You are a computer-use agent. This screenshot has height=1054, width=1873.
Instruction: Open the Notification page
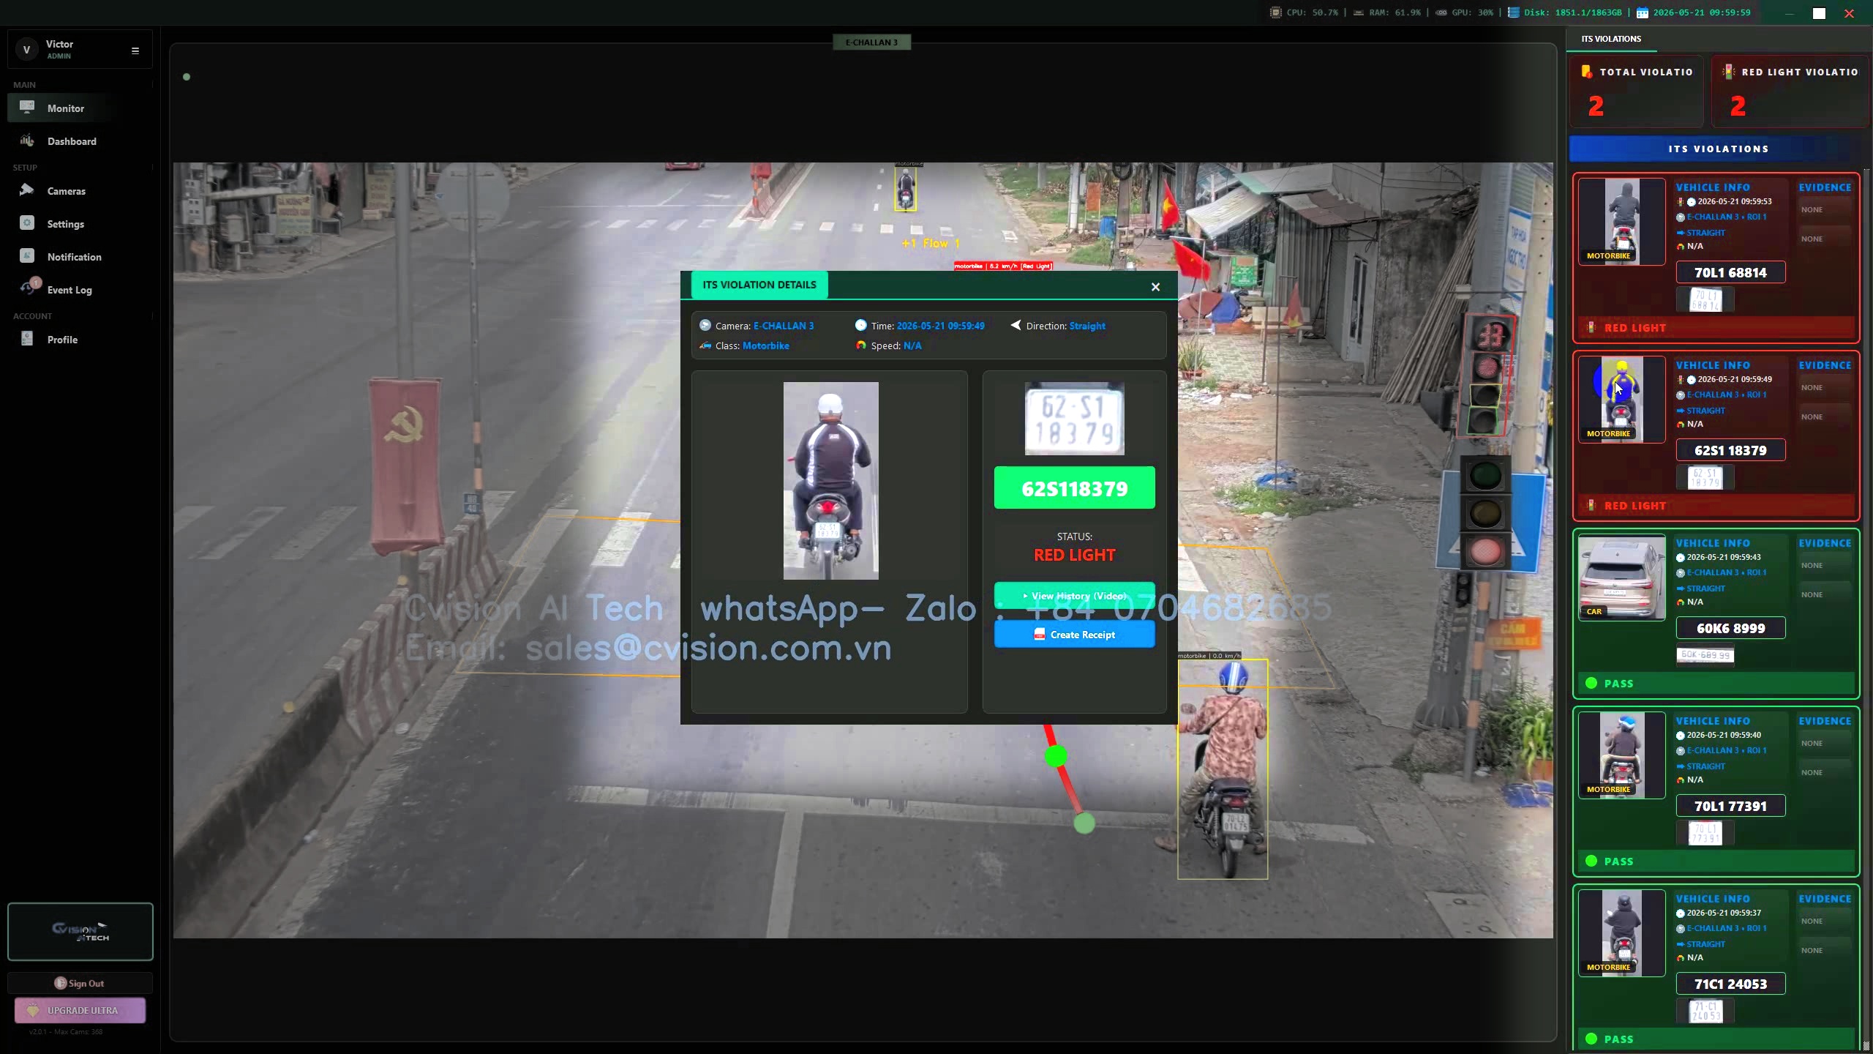point(80,257)
